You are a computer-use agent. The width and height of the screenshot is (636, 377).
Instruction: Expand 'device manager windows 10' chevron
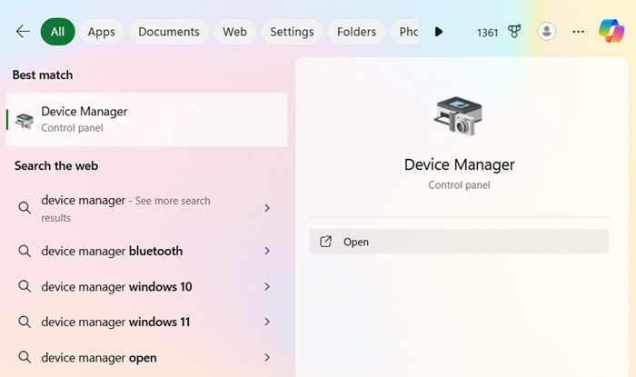click(267, 286)
